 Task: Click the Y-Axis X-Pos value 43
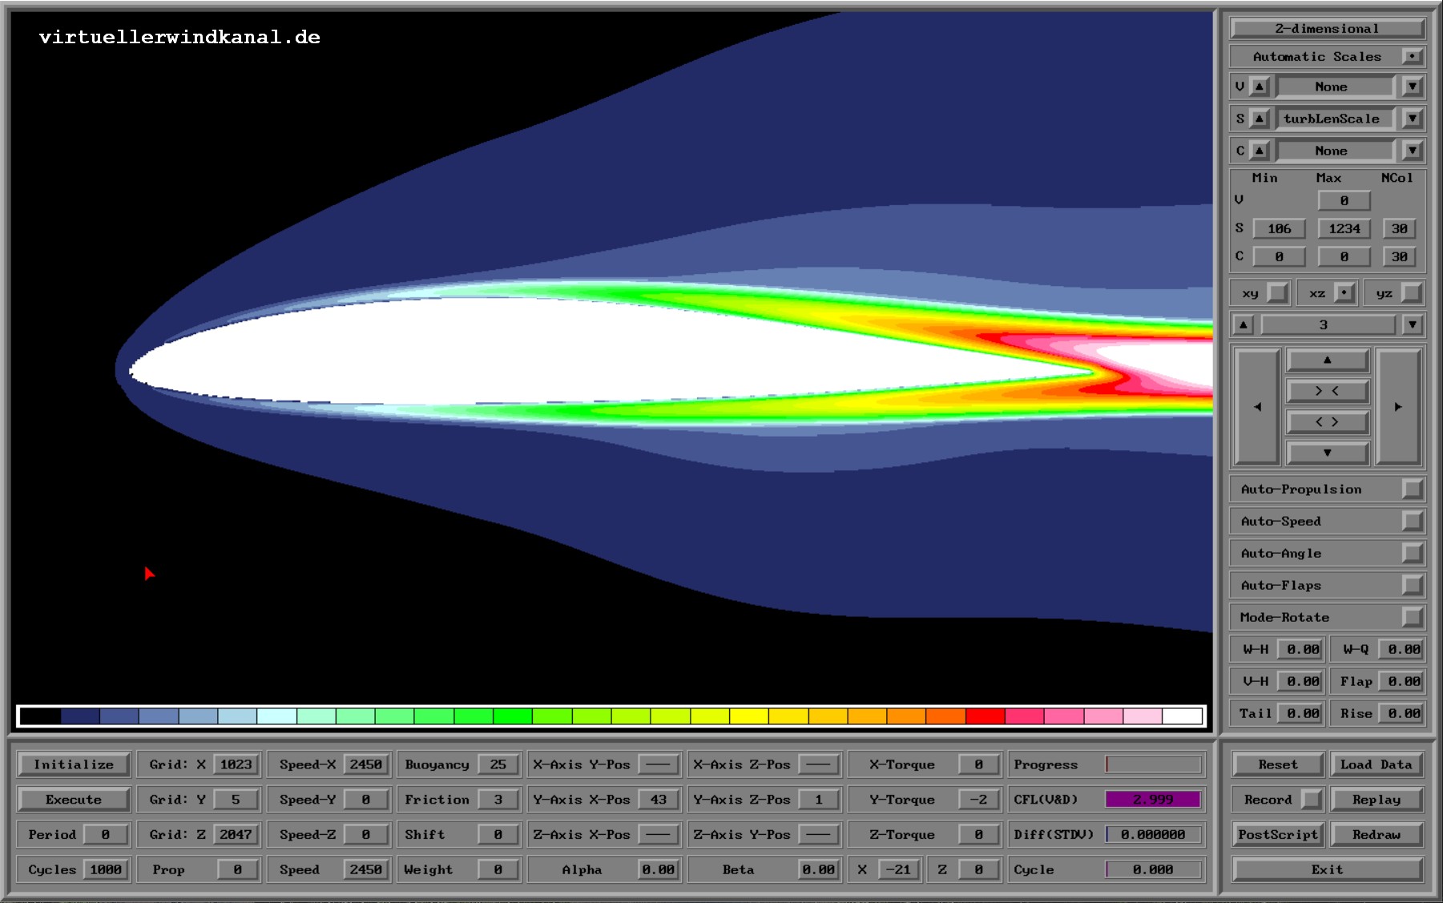pyautogui.click(x=659, y=800)
